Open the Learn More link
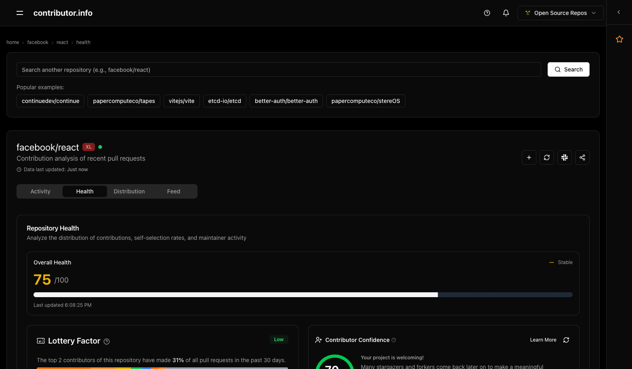The height and width of the screenshot is (369, 632). [x=543, y=340]
